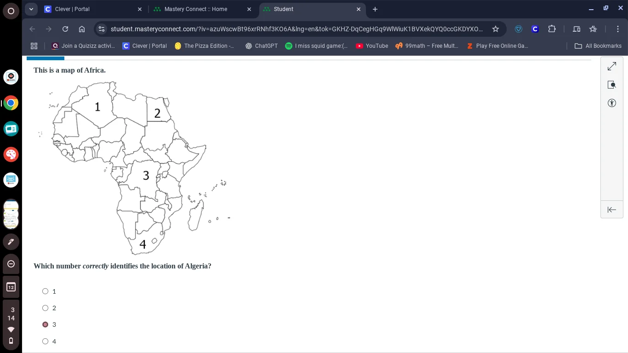Select answer choice 4
The width and height of the screenshot is (628, 353).
(x=45, y=341)
